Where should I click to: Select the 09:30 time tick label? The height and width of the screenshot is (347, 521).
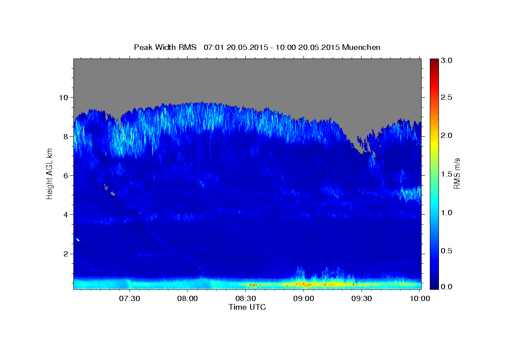click(x=362, y=299)
